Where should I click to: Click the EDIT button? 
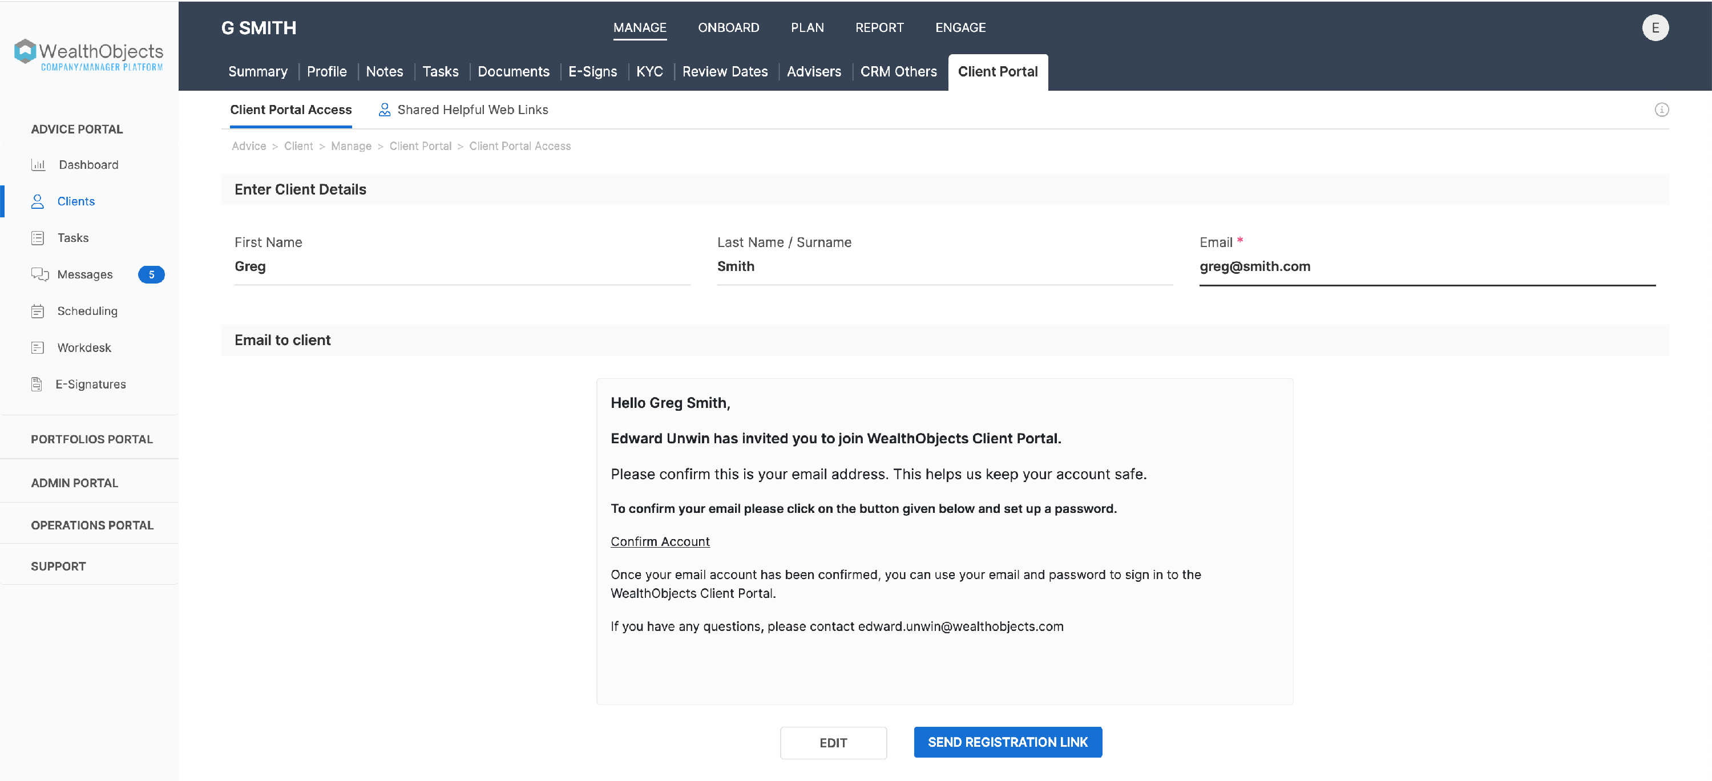tap(833, 742)
